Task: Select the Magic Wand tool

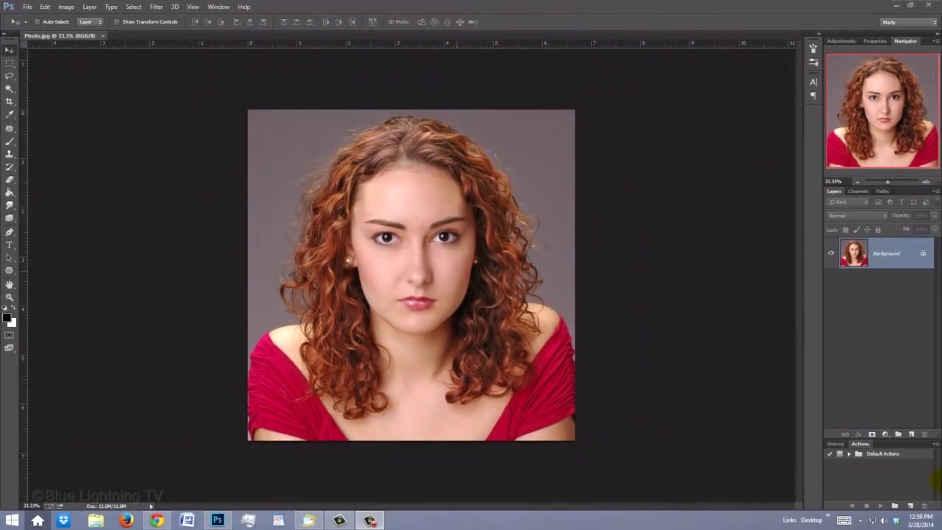Action: coord(10,89)
